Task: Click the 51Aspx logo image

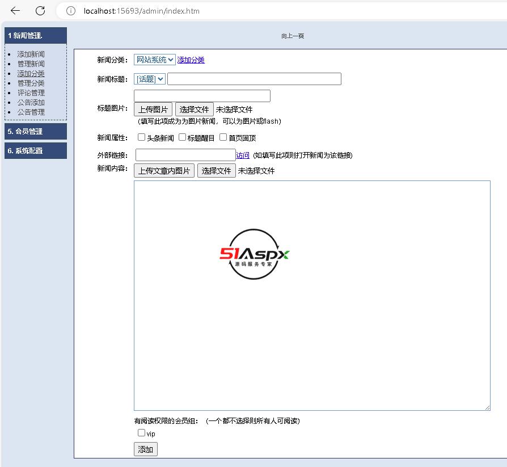Action: [x=254, y=254]
